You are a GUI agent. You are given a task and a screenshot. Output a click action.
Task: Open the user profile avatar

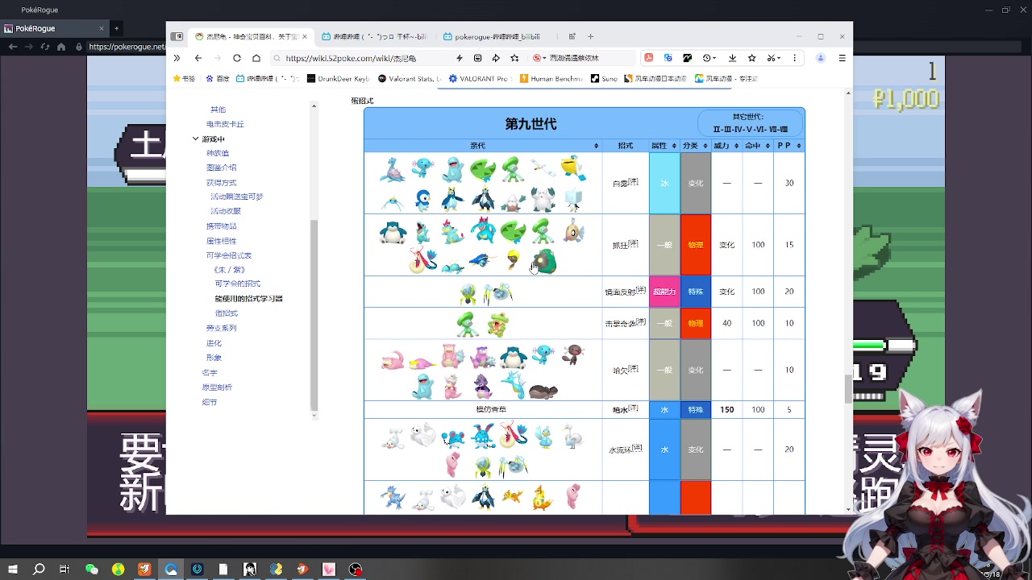click(x=821, y=58)
